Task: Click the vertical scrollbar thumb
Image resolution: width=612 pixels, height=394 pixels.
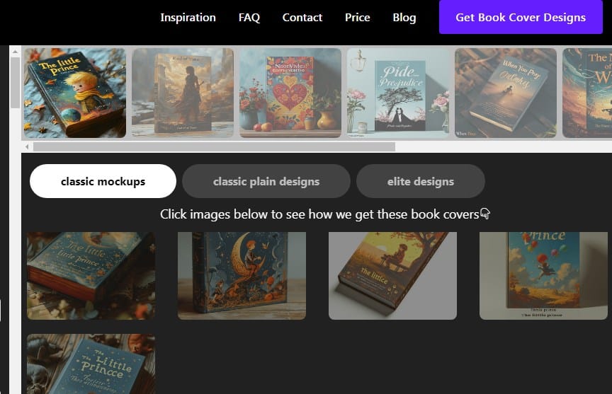Action: (15, 83)
